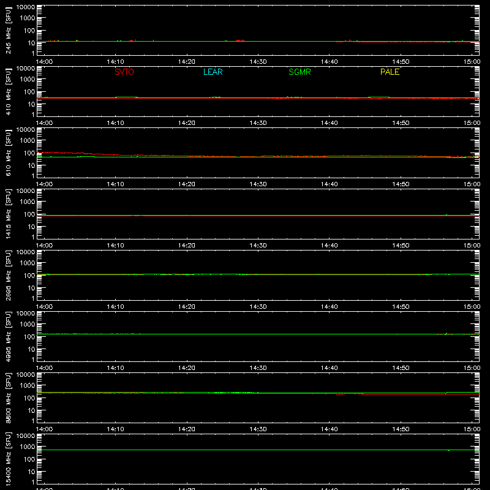Click 14:30 label under the 245 MHz plot
The image size is (490, 490).
coord(258,62)
